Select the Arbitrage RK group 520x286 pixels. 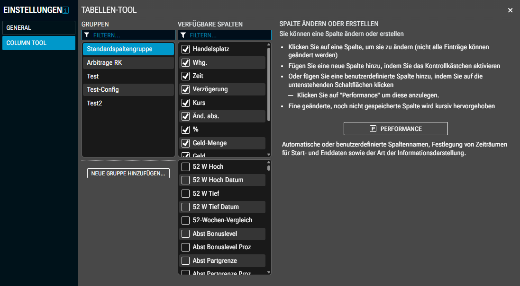128,62
